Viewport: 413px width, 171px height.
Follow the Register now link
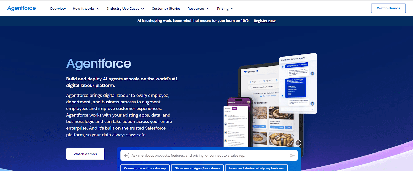click(265, 21)
